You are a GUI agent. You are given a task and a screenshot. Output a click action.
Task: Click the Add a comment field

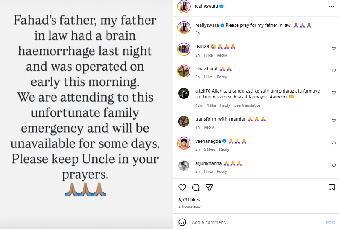click(x=252, y=222)
